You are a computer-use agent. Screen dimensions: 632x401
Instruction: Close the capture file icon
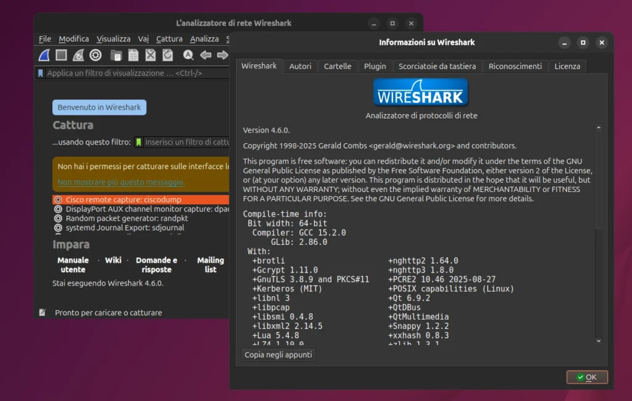pyautogui.click(x=151, y=55)
